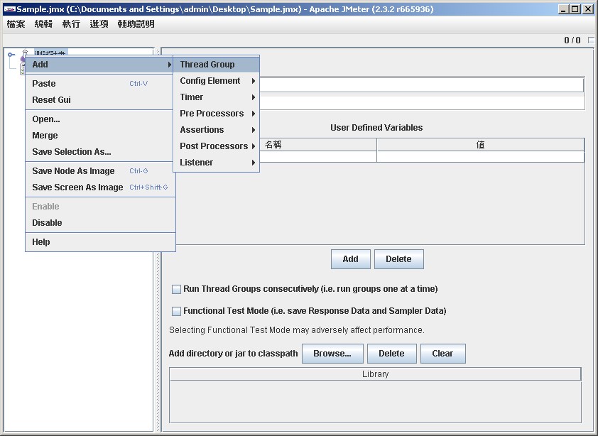Click the User Defined Variables label
Screen dimensions: 598x436
pos(376,128)
